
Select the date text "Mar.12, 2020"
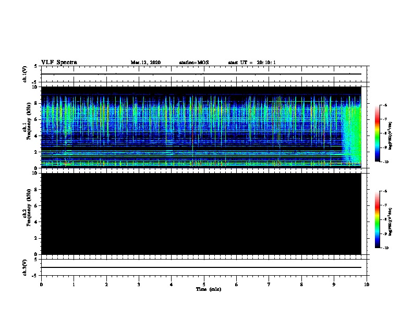[145, 63]
